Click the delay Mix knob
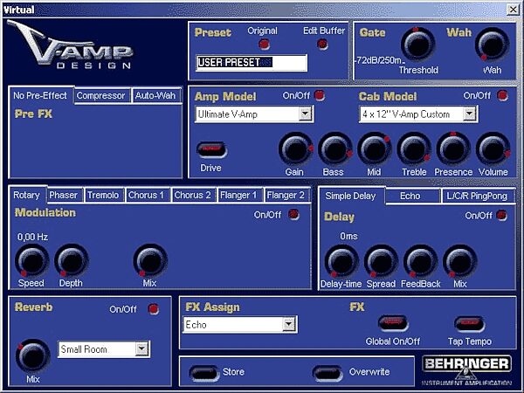 (460, 261)
